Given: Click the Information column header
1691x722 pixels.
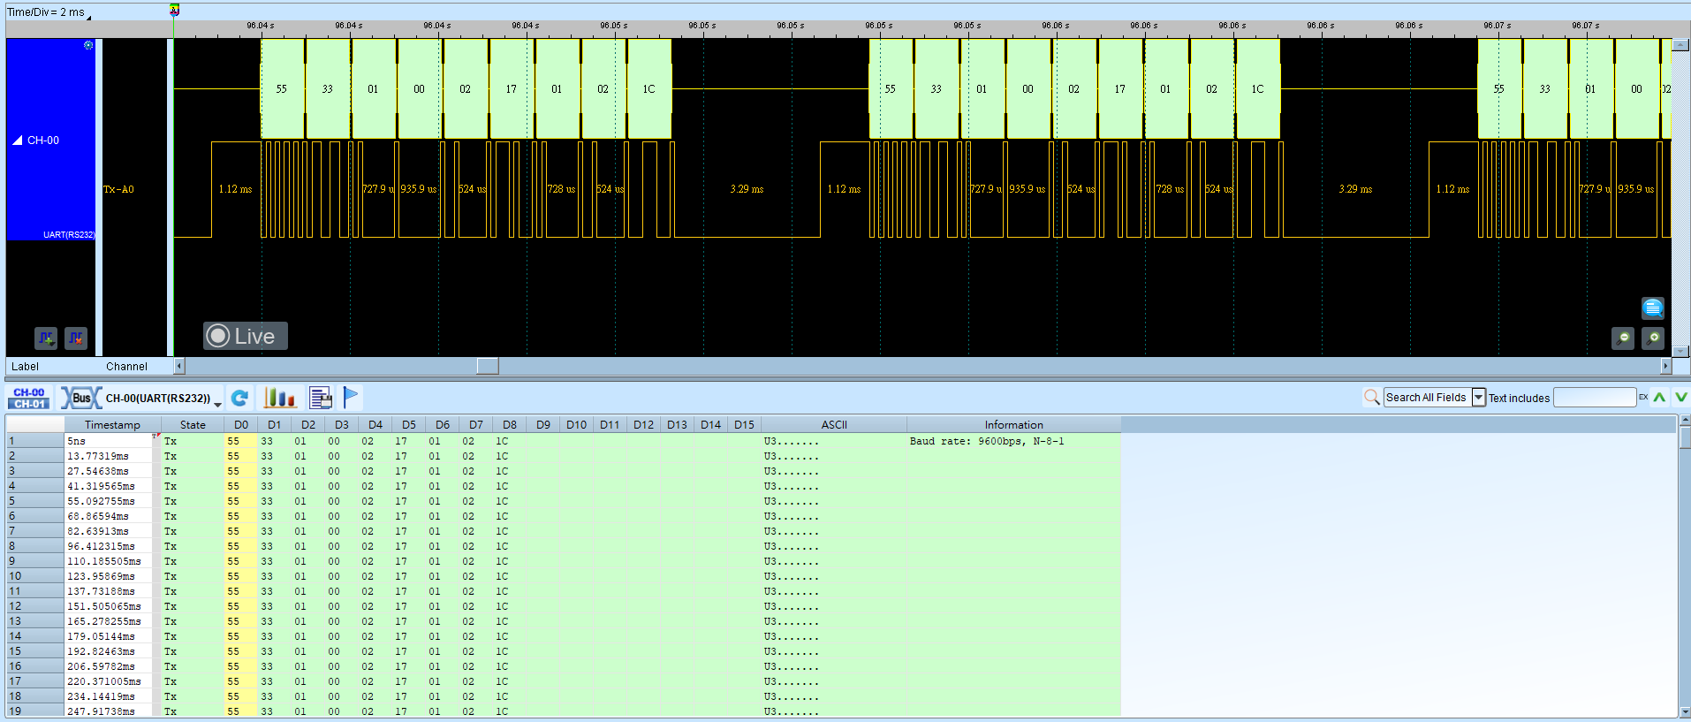Looking at the screenshot, I should click(x=1014, y=425).
